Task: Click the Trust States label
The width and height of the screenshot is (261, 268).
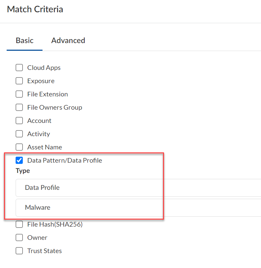Action: coord(44,251)
